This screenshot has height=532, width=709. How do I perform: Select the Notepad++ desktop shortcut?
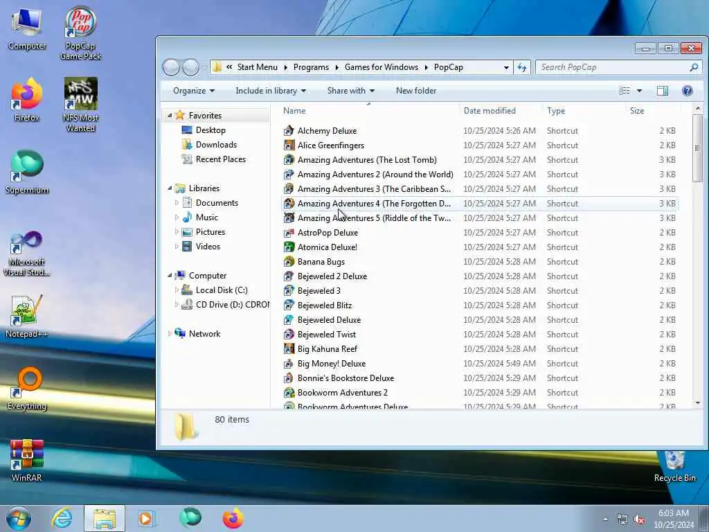[27, 316]
